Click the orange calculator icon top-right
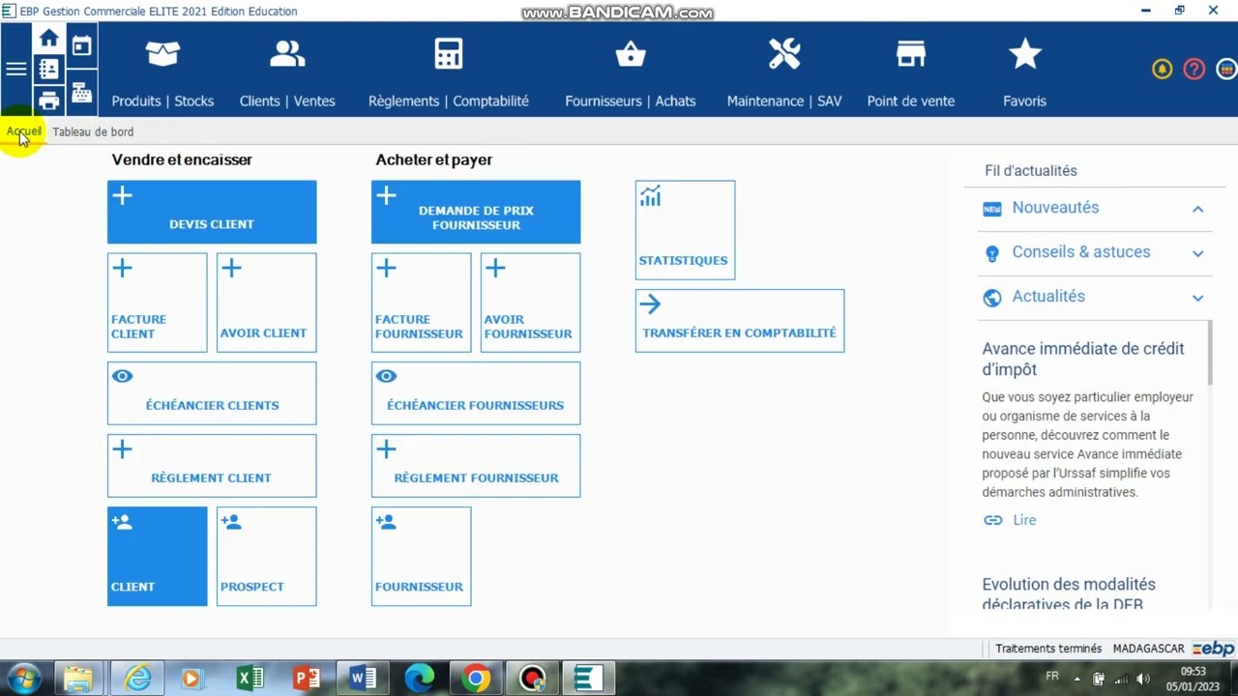 tap(1225, 69)
